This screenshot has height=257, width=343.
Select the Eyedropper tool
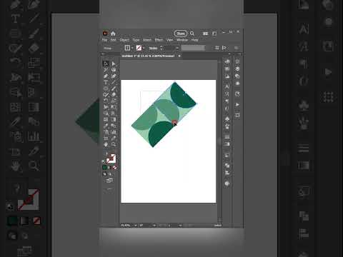[106, 126]
